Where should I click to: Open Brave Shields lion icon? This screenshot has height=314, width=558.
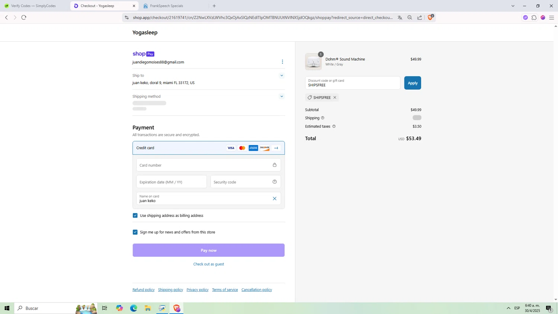(x=430, y=17)
